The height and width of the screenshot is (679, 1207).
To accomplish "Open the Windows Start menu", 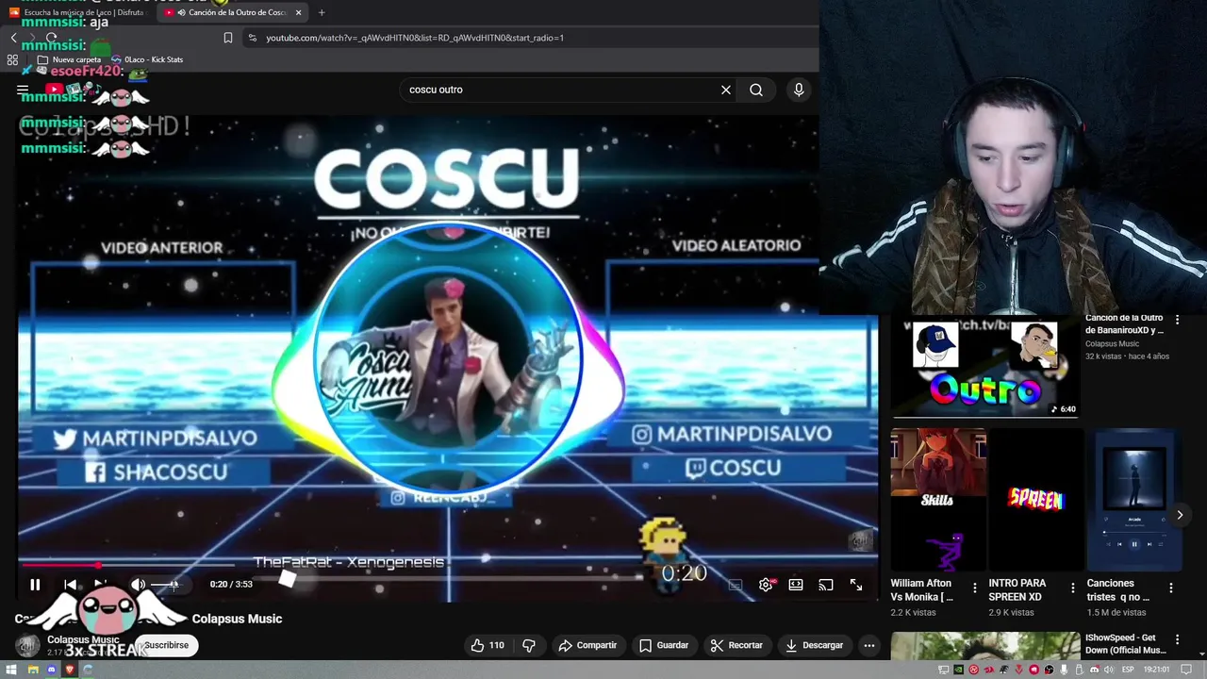I will click(12, 670).
